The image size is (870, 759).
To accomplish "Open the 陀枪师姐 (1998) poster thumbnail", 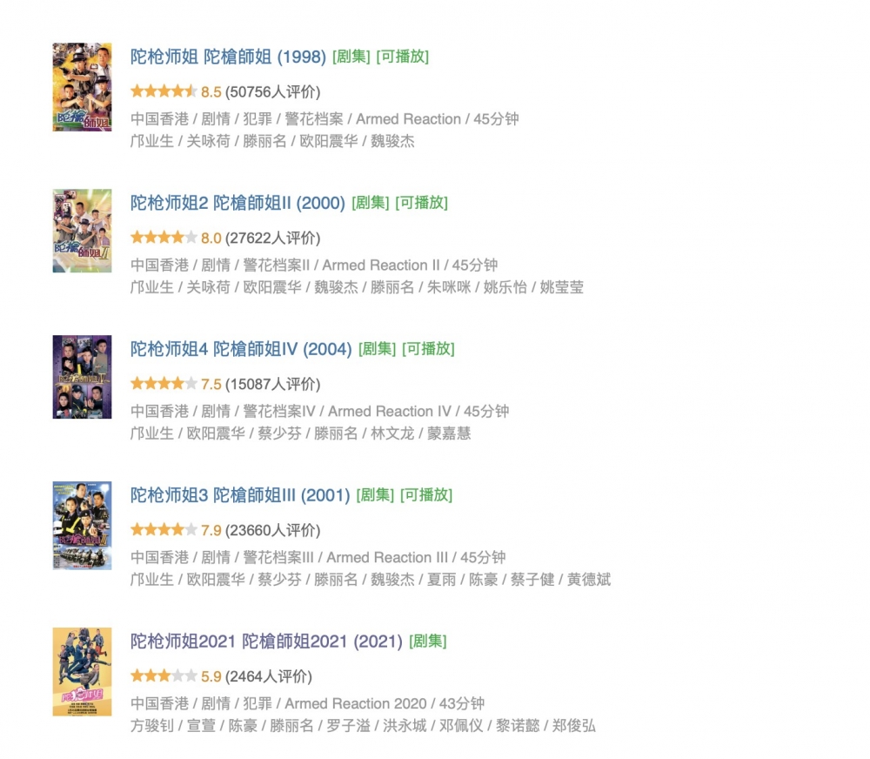I will pyautogui.click(x=82, y=87).
